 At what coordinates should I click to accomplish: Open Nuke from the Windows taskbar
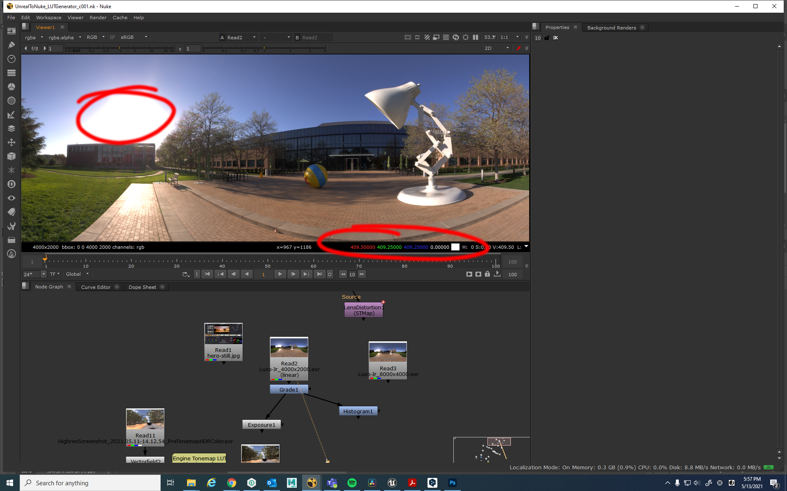312,483
